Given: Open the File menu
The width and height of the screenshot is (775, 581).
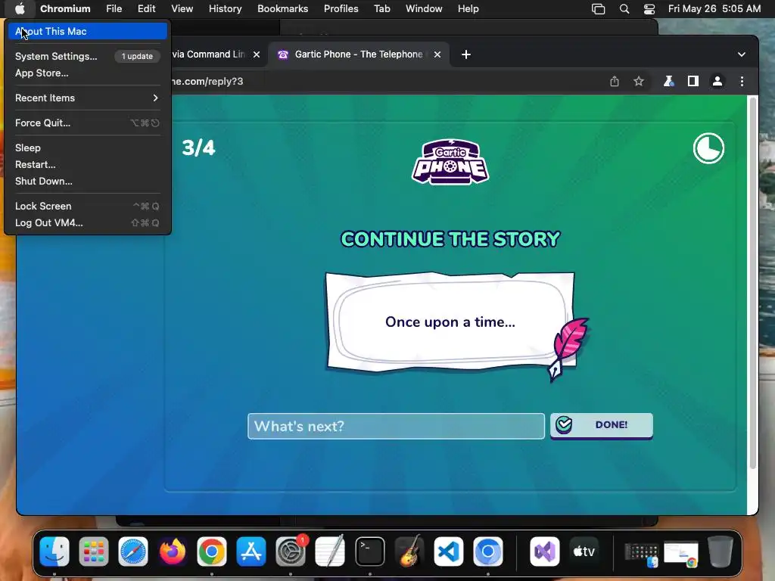Looking at the screenshot, I should pyautogui.click(x=114, y=8).
